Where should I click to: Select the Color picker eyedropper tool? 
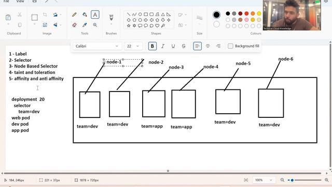85,25
